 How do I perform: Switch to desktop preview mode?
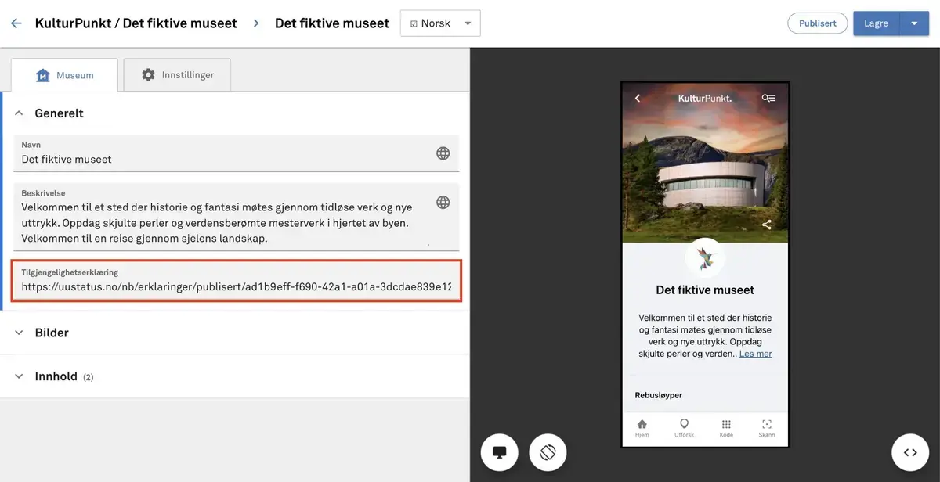point(499,452)
